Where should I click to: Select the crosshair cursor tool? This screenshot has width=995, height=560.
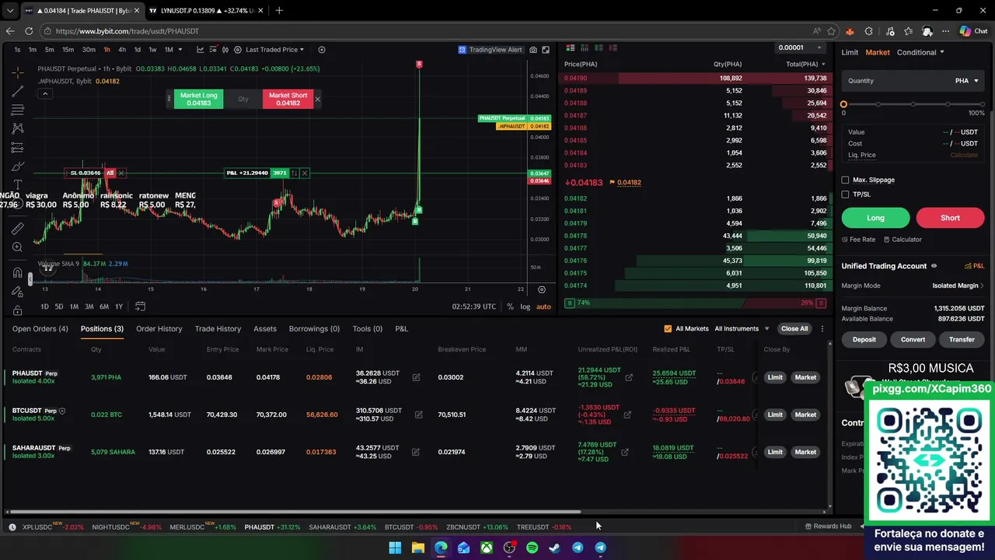(17, 72)
